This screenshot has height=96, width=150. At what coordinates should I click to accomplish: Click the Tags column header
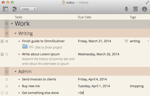133,17
